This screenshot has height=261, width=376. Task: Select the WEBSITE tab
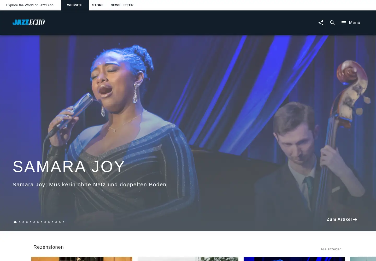click(x=75, y=5)
